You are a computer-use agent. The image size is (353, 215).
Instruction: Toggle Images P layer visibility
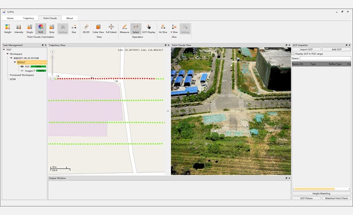(x=22, y=71)
